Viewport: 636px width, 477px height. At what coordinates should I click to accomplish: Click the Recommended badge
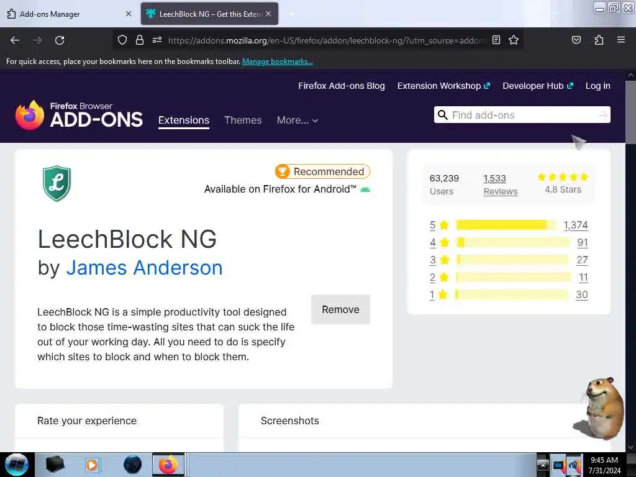coord(322,171)
